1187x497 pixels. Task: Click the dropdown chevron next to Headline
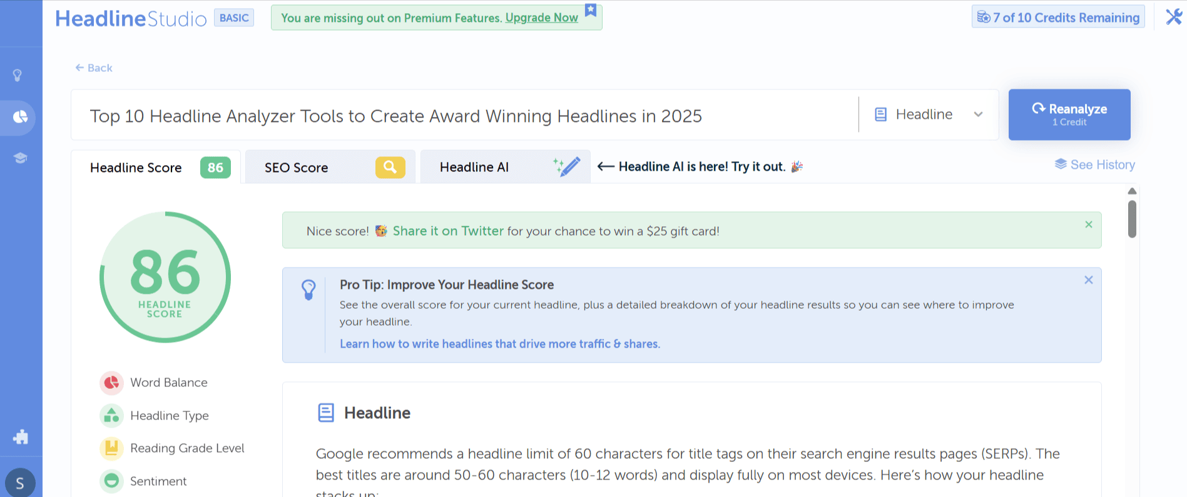click(x=978, y=114)
